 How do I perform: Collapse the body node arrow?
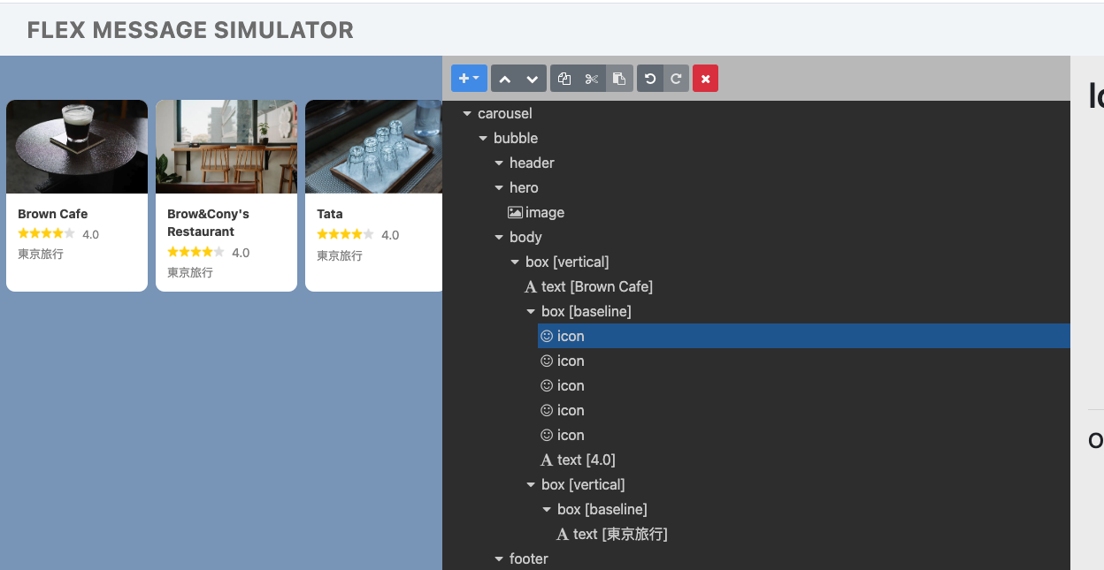(x=499, y=238)
